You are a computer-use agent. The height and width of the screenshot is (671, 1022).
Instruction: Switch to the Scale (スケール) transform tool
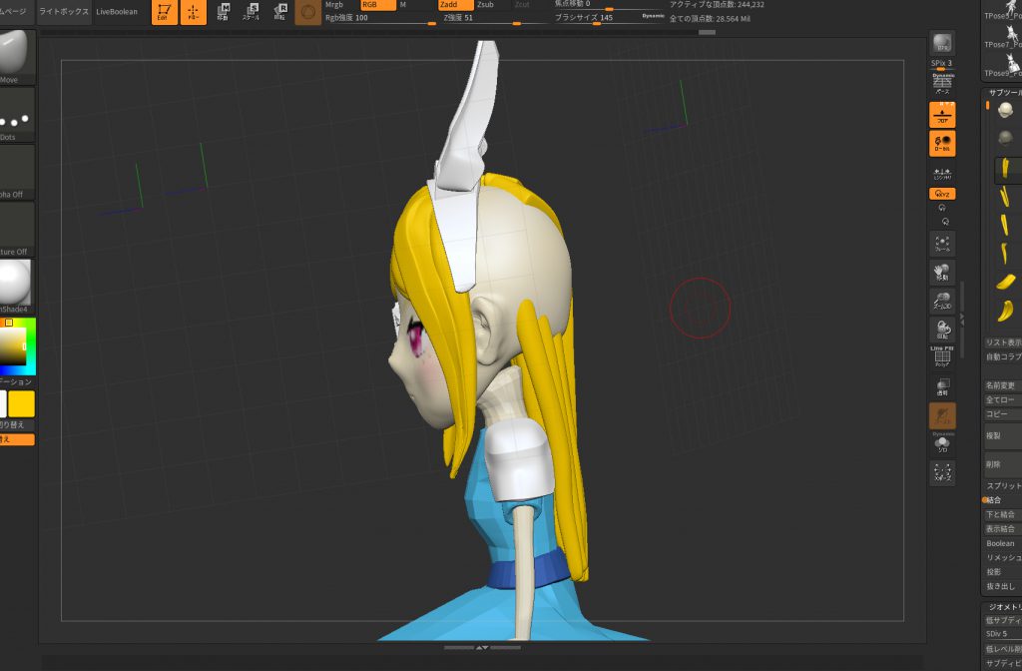click(x=251, y=12)
